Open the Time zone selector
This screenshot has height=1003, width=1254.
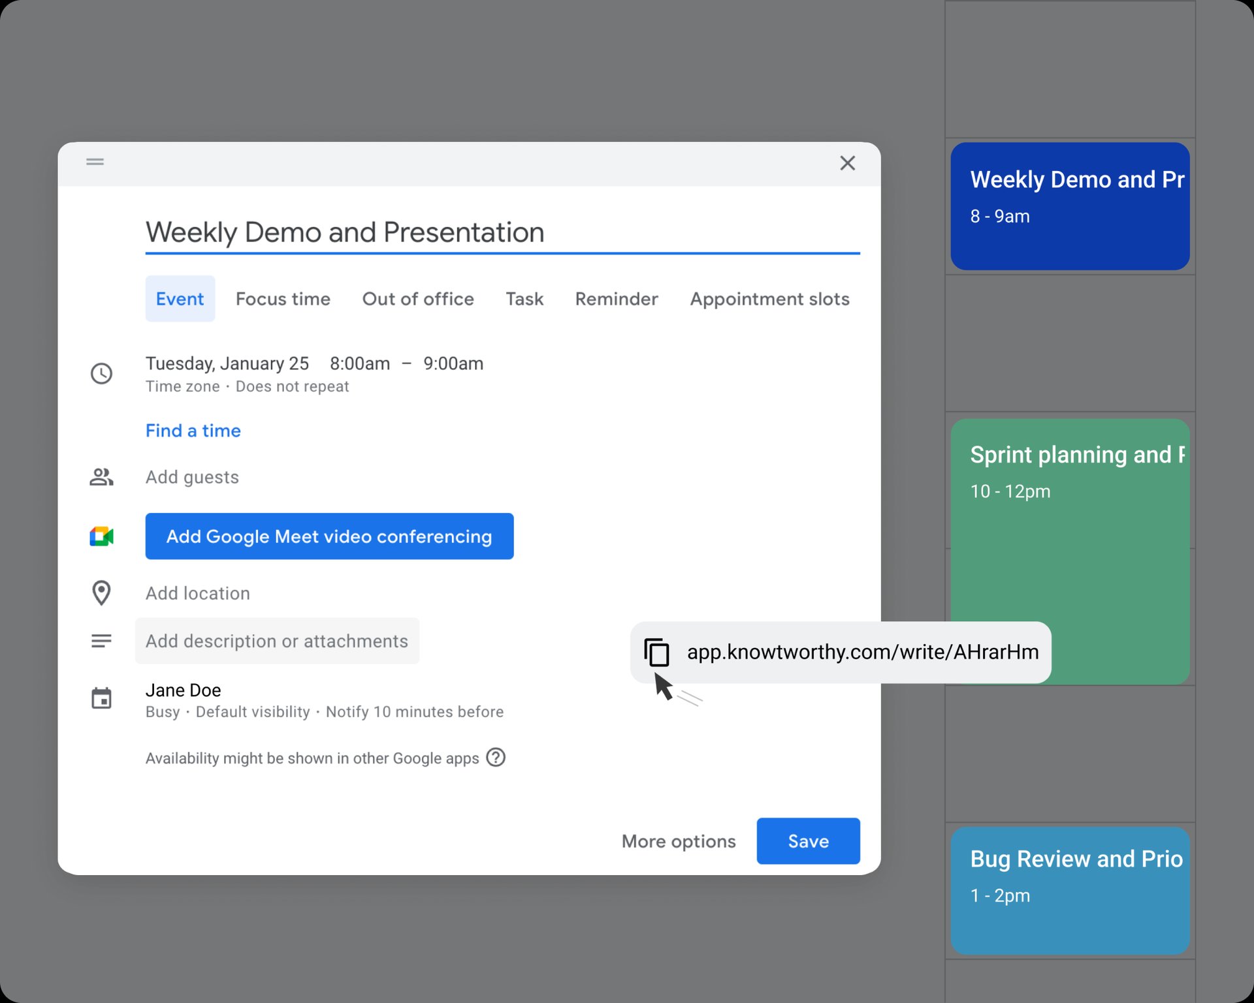pyautogui.click(x=183, y=386)
